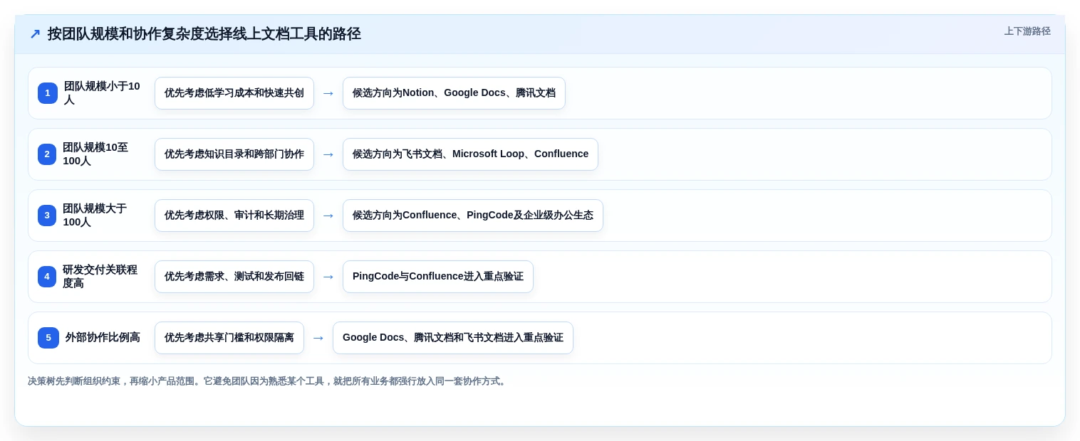This screenshot has width=1080, height=441.
Task: Click the title 按团队规模和协作复杂度选择线上文档工具的路径
Action: 204,34
